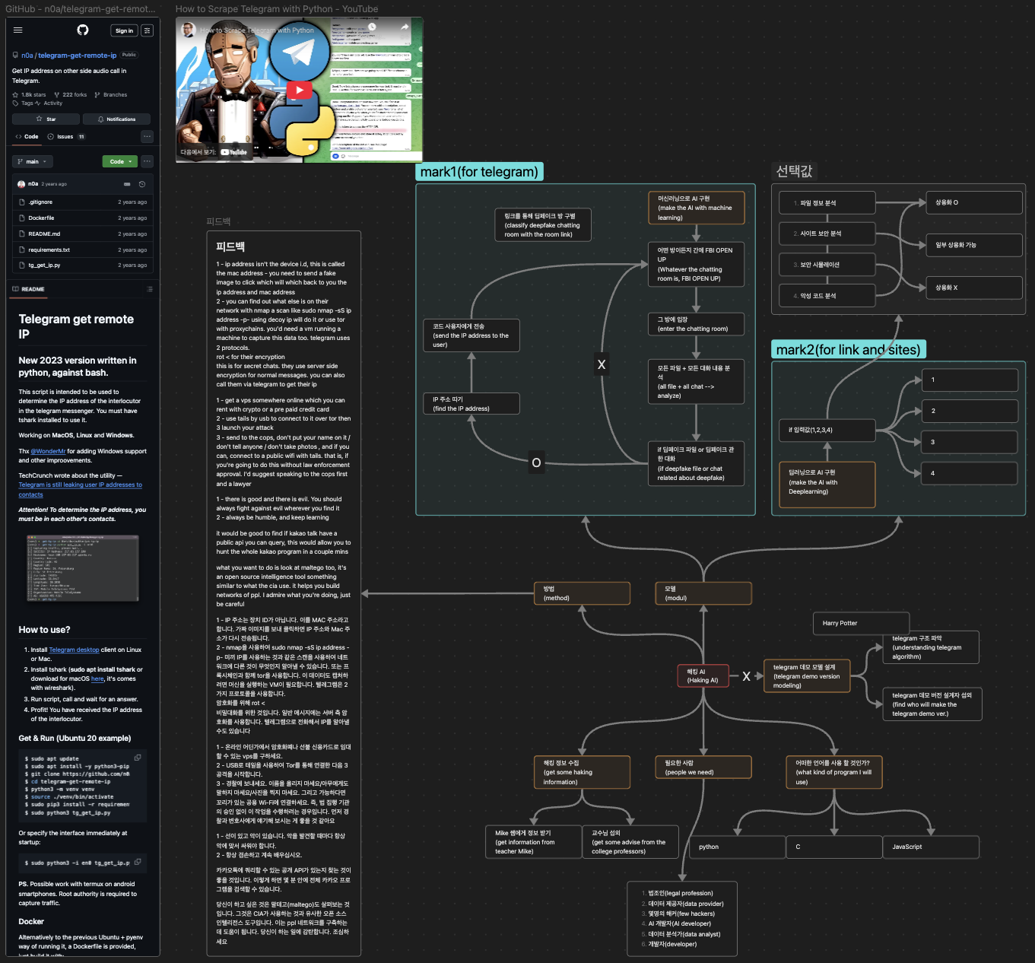Open the tg_get_ip.py file
Viewport: 1035px width, 963px height.
(44, 265)
